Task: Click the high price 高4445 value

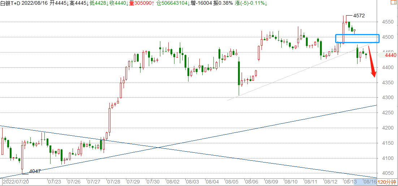Action: pos(79,3)
